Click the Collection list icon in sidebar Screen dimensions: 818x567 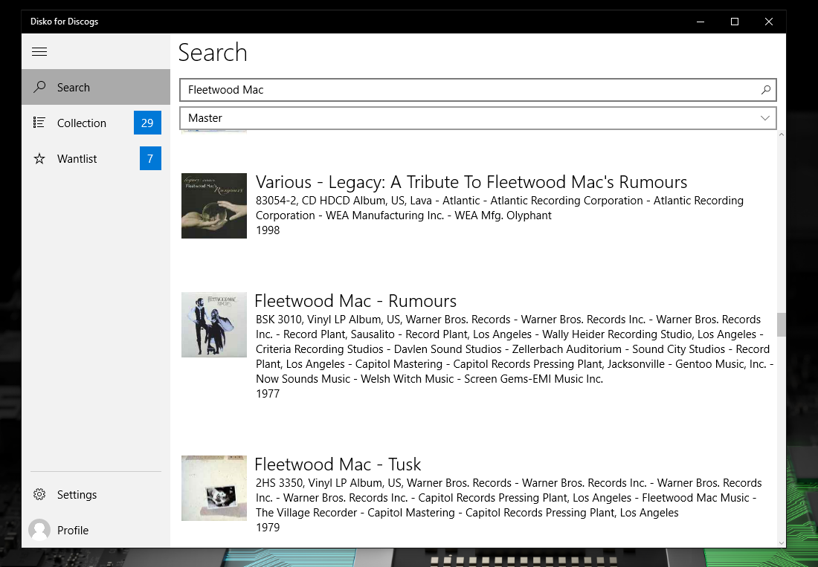click(x=39, y=123)
